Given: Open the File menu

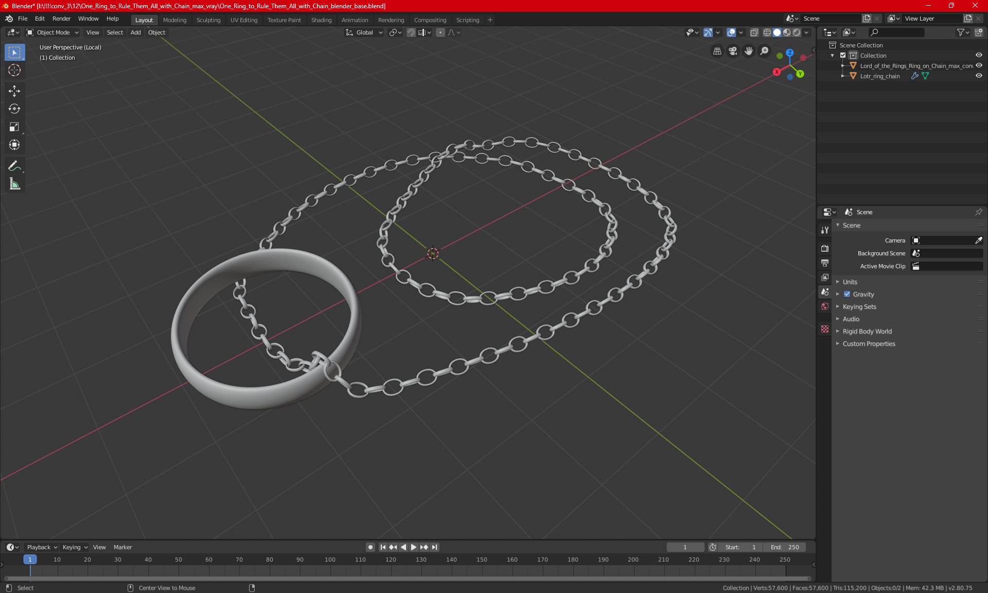Looking at the screenshot, I should pos(23,19).
